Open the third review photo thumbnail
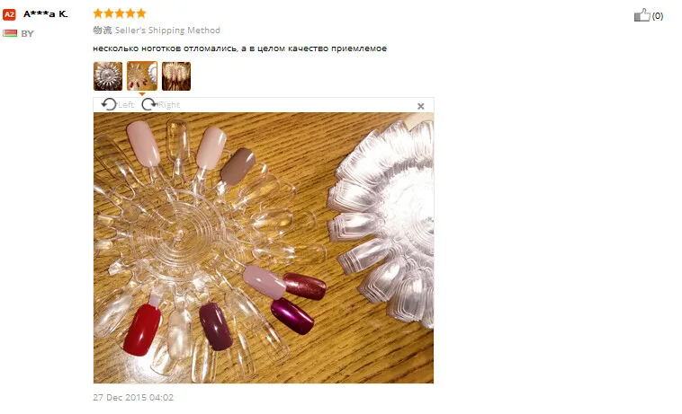 coord(176,76)
